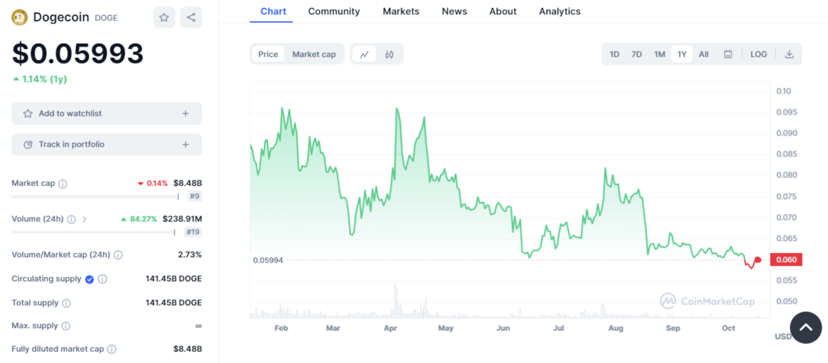The width and height of the screenshot is (828, 363).
Task: Click the circulating supply verified badge
Action: [x=89, y=279]
